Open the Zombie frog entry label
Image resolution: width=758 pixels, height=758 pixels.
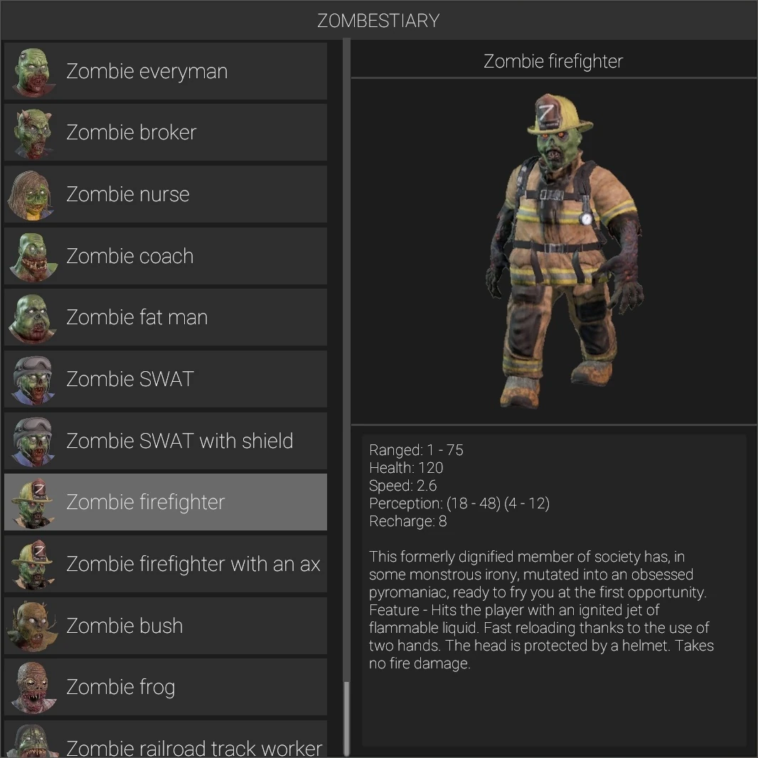120,688
